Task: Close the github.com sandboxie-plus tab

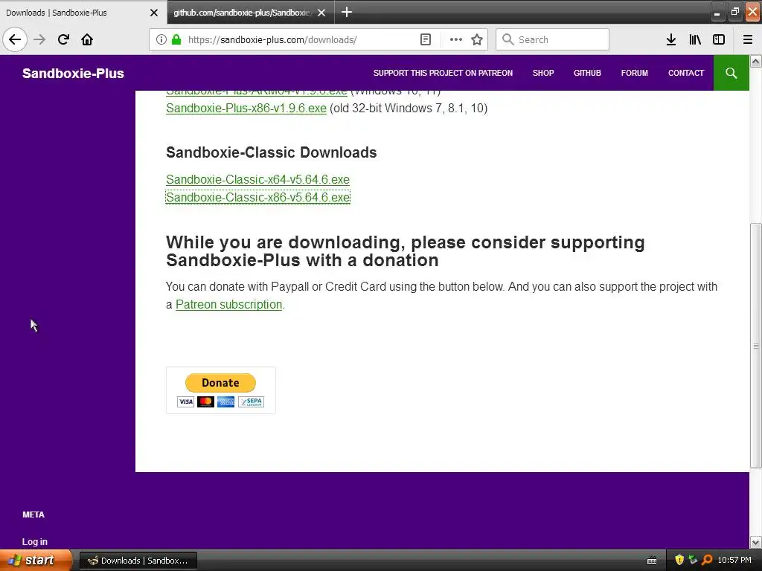Action: pos(321,13)
